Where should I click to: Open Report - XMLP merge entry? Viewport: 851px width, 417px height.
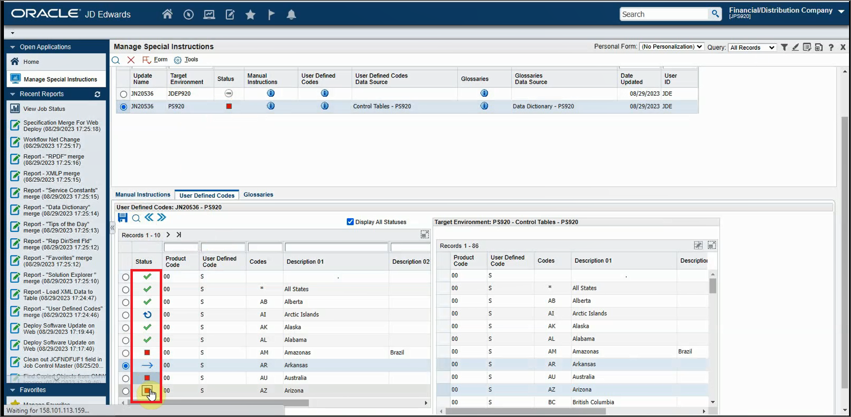click(52, 176)
